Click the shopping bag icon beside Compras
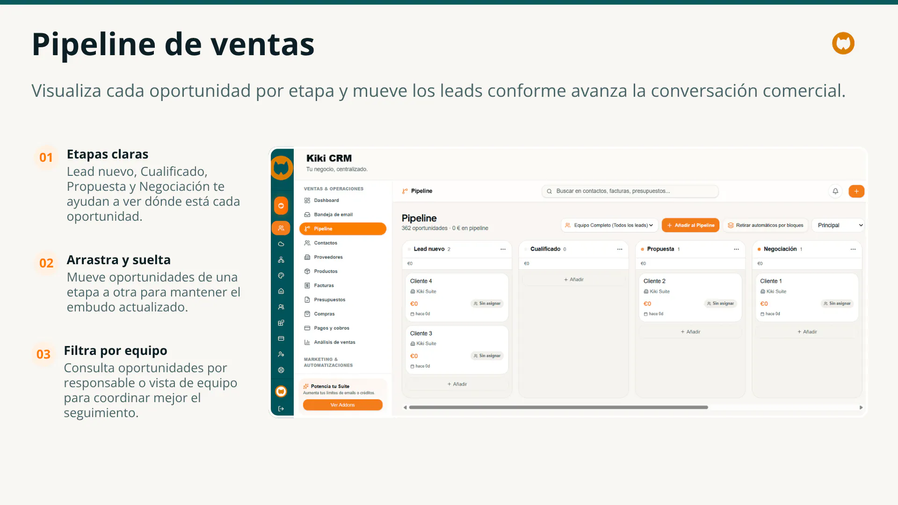898x505 pixels. tap(307, 314)
